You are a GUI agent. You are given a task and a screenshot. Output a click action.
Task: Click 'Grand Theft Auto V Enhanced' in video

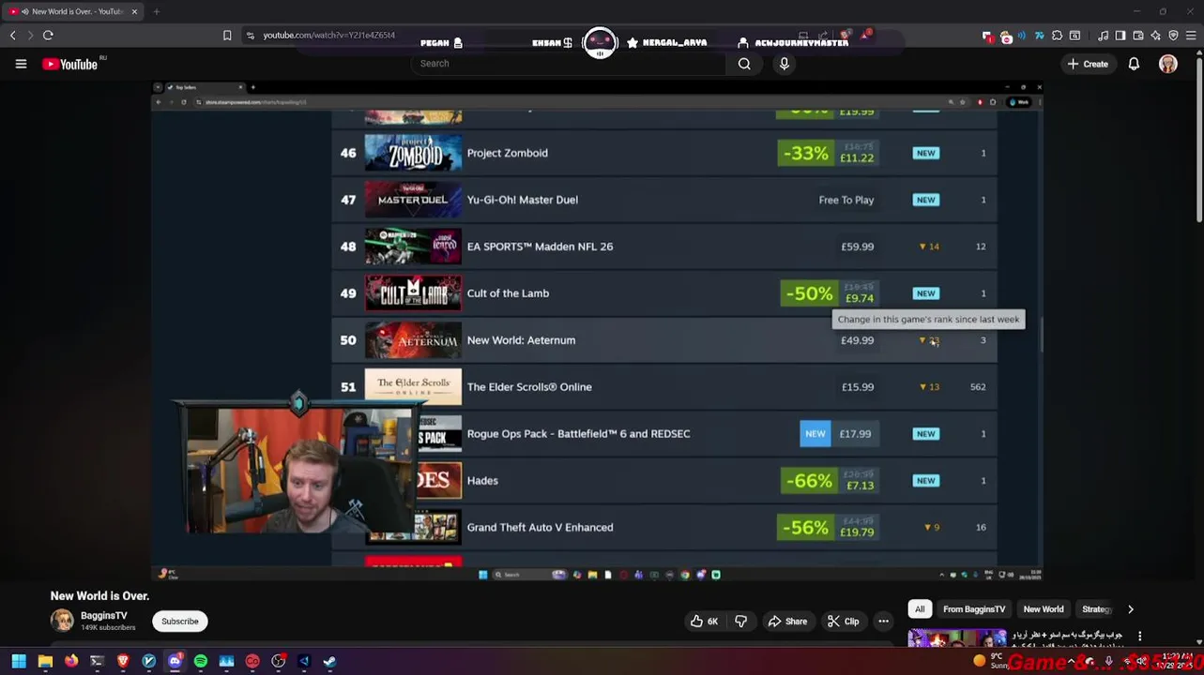tap(540, 528)
